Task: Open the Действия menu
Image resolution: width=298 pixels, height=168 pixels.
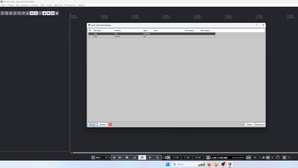Action: [59, 5]
